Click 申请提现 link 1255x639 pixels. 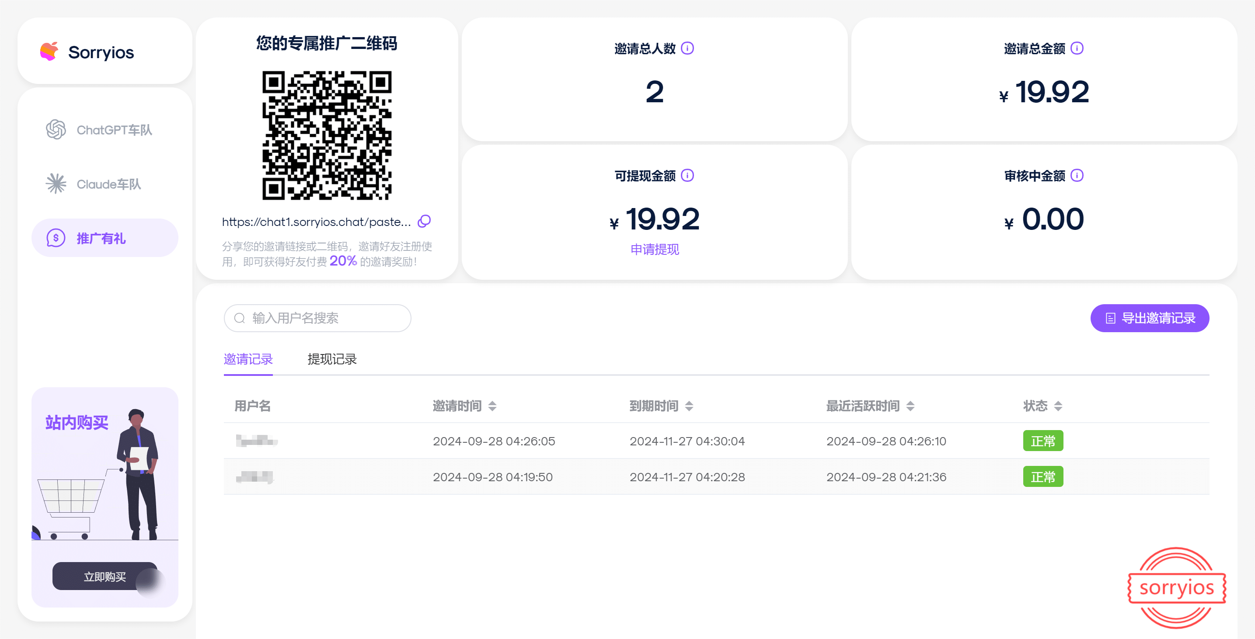(x=654, y=250)
